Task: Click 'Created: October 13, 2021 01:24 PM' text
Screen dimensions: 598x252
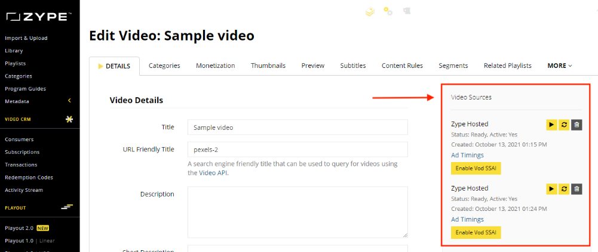Action: point(499,209)
